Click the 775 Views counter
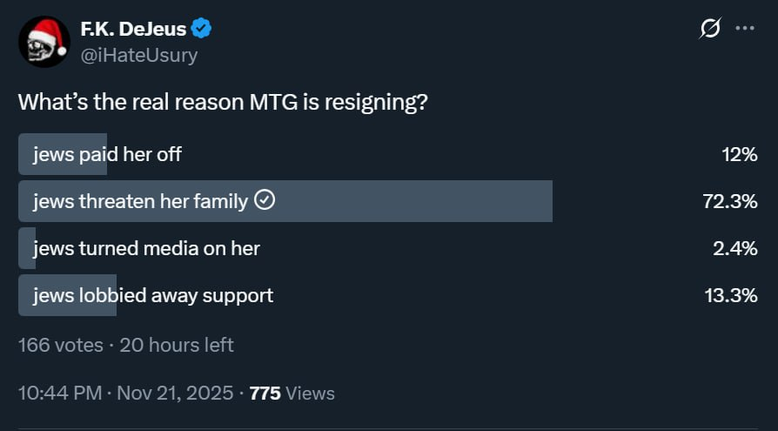 (x=292, y=394)
